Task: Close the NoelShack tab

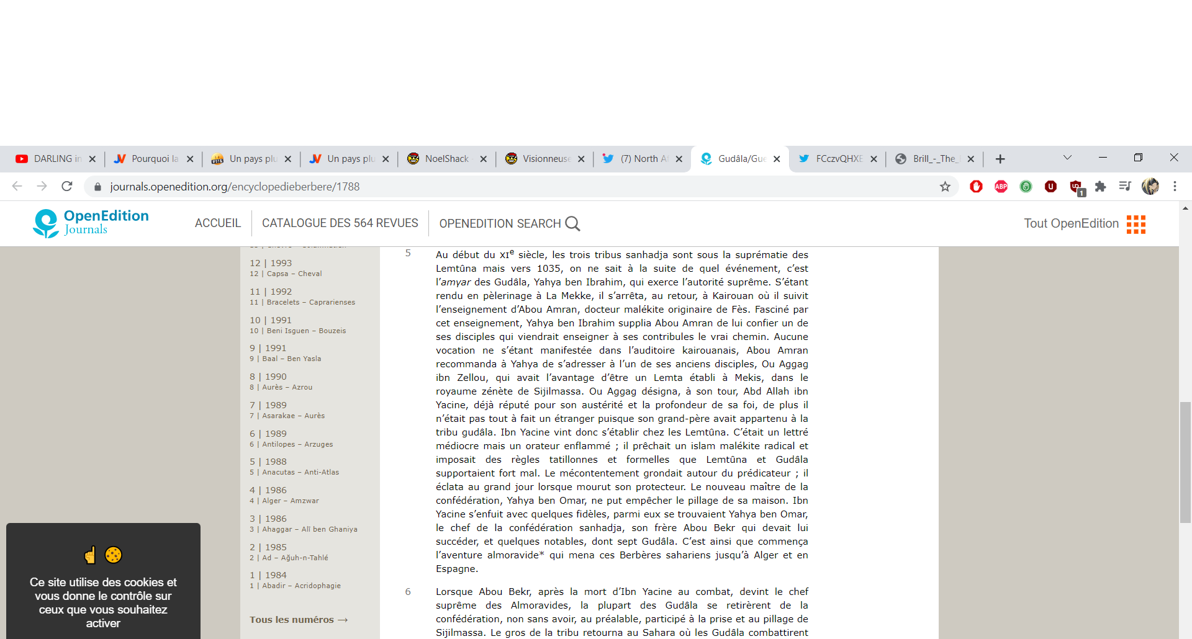Action: [x=484, y=159]
